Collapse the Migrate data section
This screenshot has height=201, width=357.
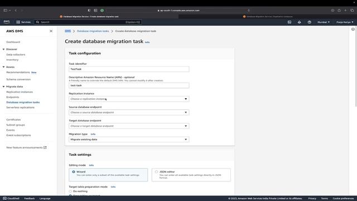pos(4,87)
